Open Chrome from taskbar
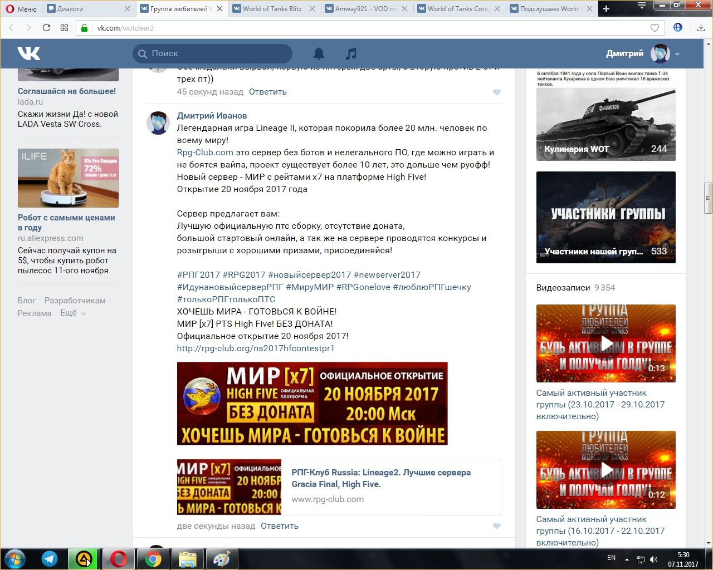713x570 pixels. 153,559
